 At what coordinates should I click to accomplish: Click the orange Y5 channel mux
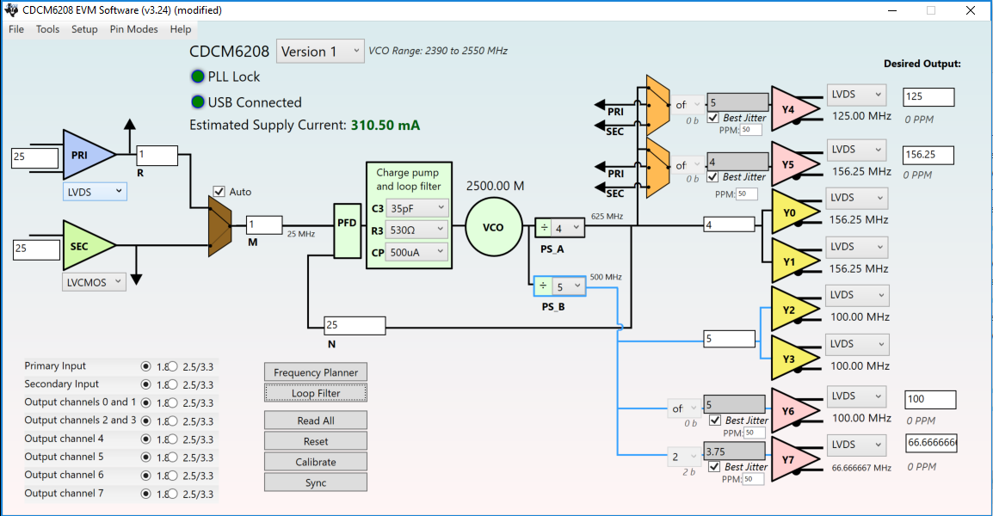[658, 168]
